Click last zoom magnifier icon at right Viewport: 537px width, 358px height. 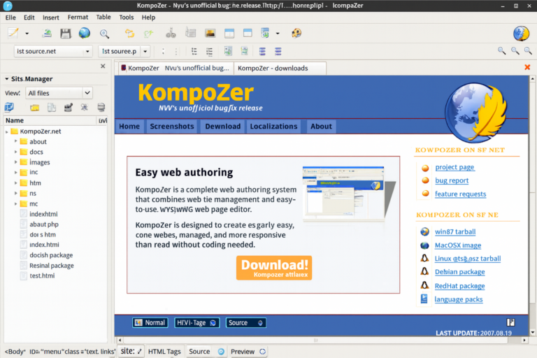coord(528,51)
